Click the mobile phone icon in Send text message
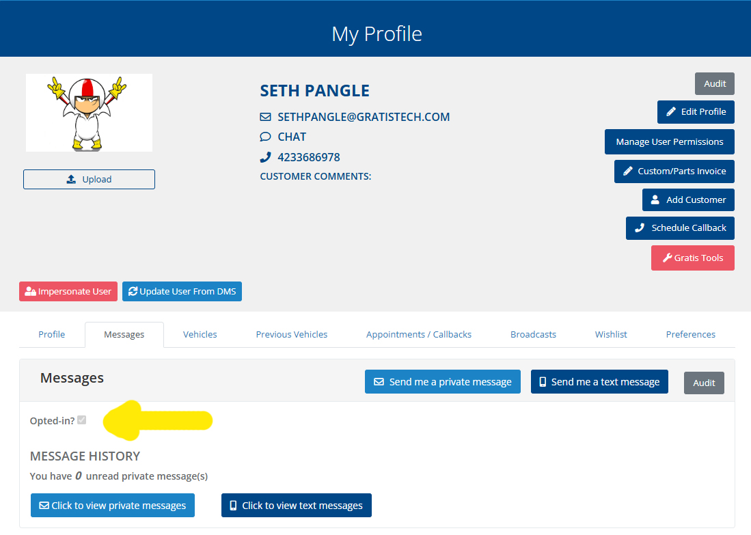The width and height of the screenshot is (751, 535). (x=543, y=382)
